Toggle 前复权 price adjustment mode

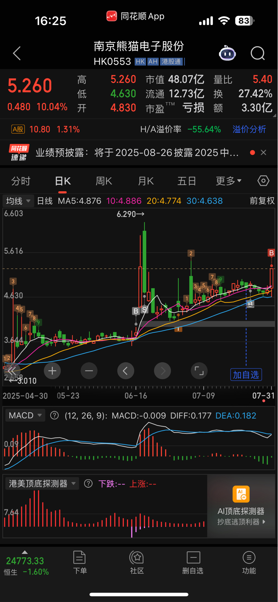[x=262, y=201]
